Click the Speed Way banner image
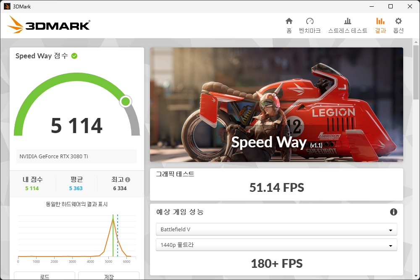Viewport: 420px width, 280px height. (276, 105)
